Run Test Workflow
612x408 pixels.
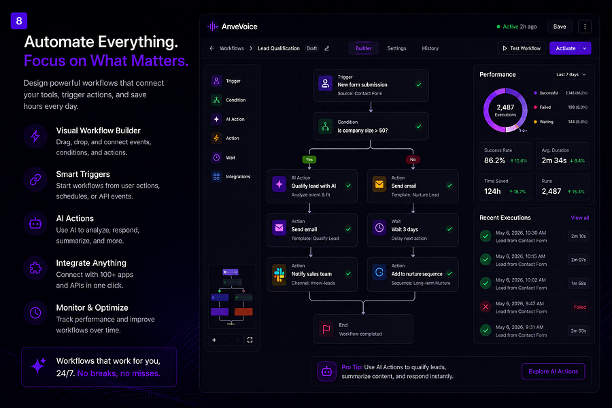(x=521, y=48)
